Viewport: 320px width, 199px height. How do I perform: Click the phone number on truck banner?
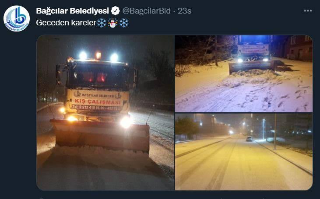(x=97, y=107)
